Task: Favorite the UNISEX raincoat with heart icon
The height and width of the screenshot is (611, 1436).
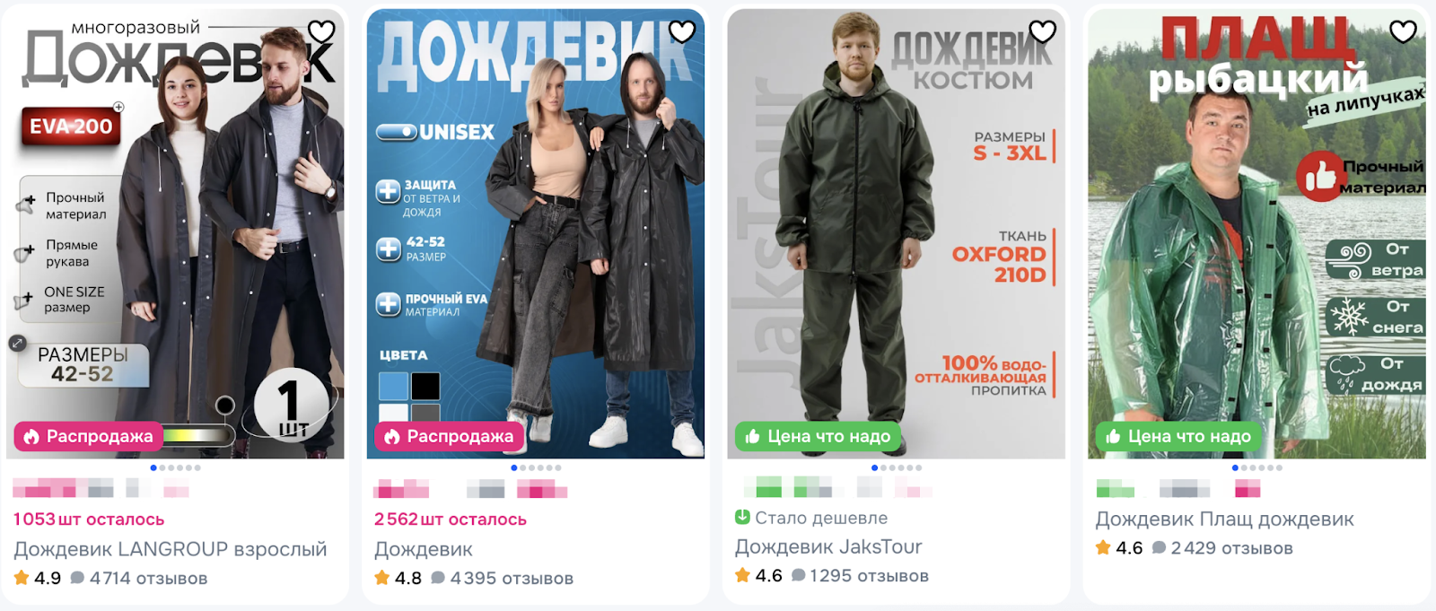Action: click(x=682, y=31)
